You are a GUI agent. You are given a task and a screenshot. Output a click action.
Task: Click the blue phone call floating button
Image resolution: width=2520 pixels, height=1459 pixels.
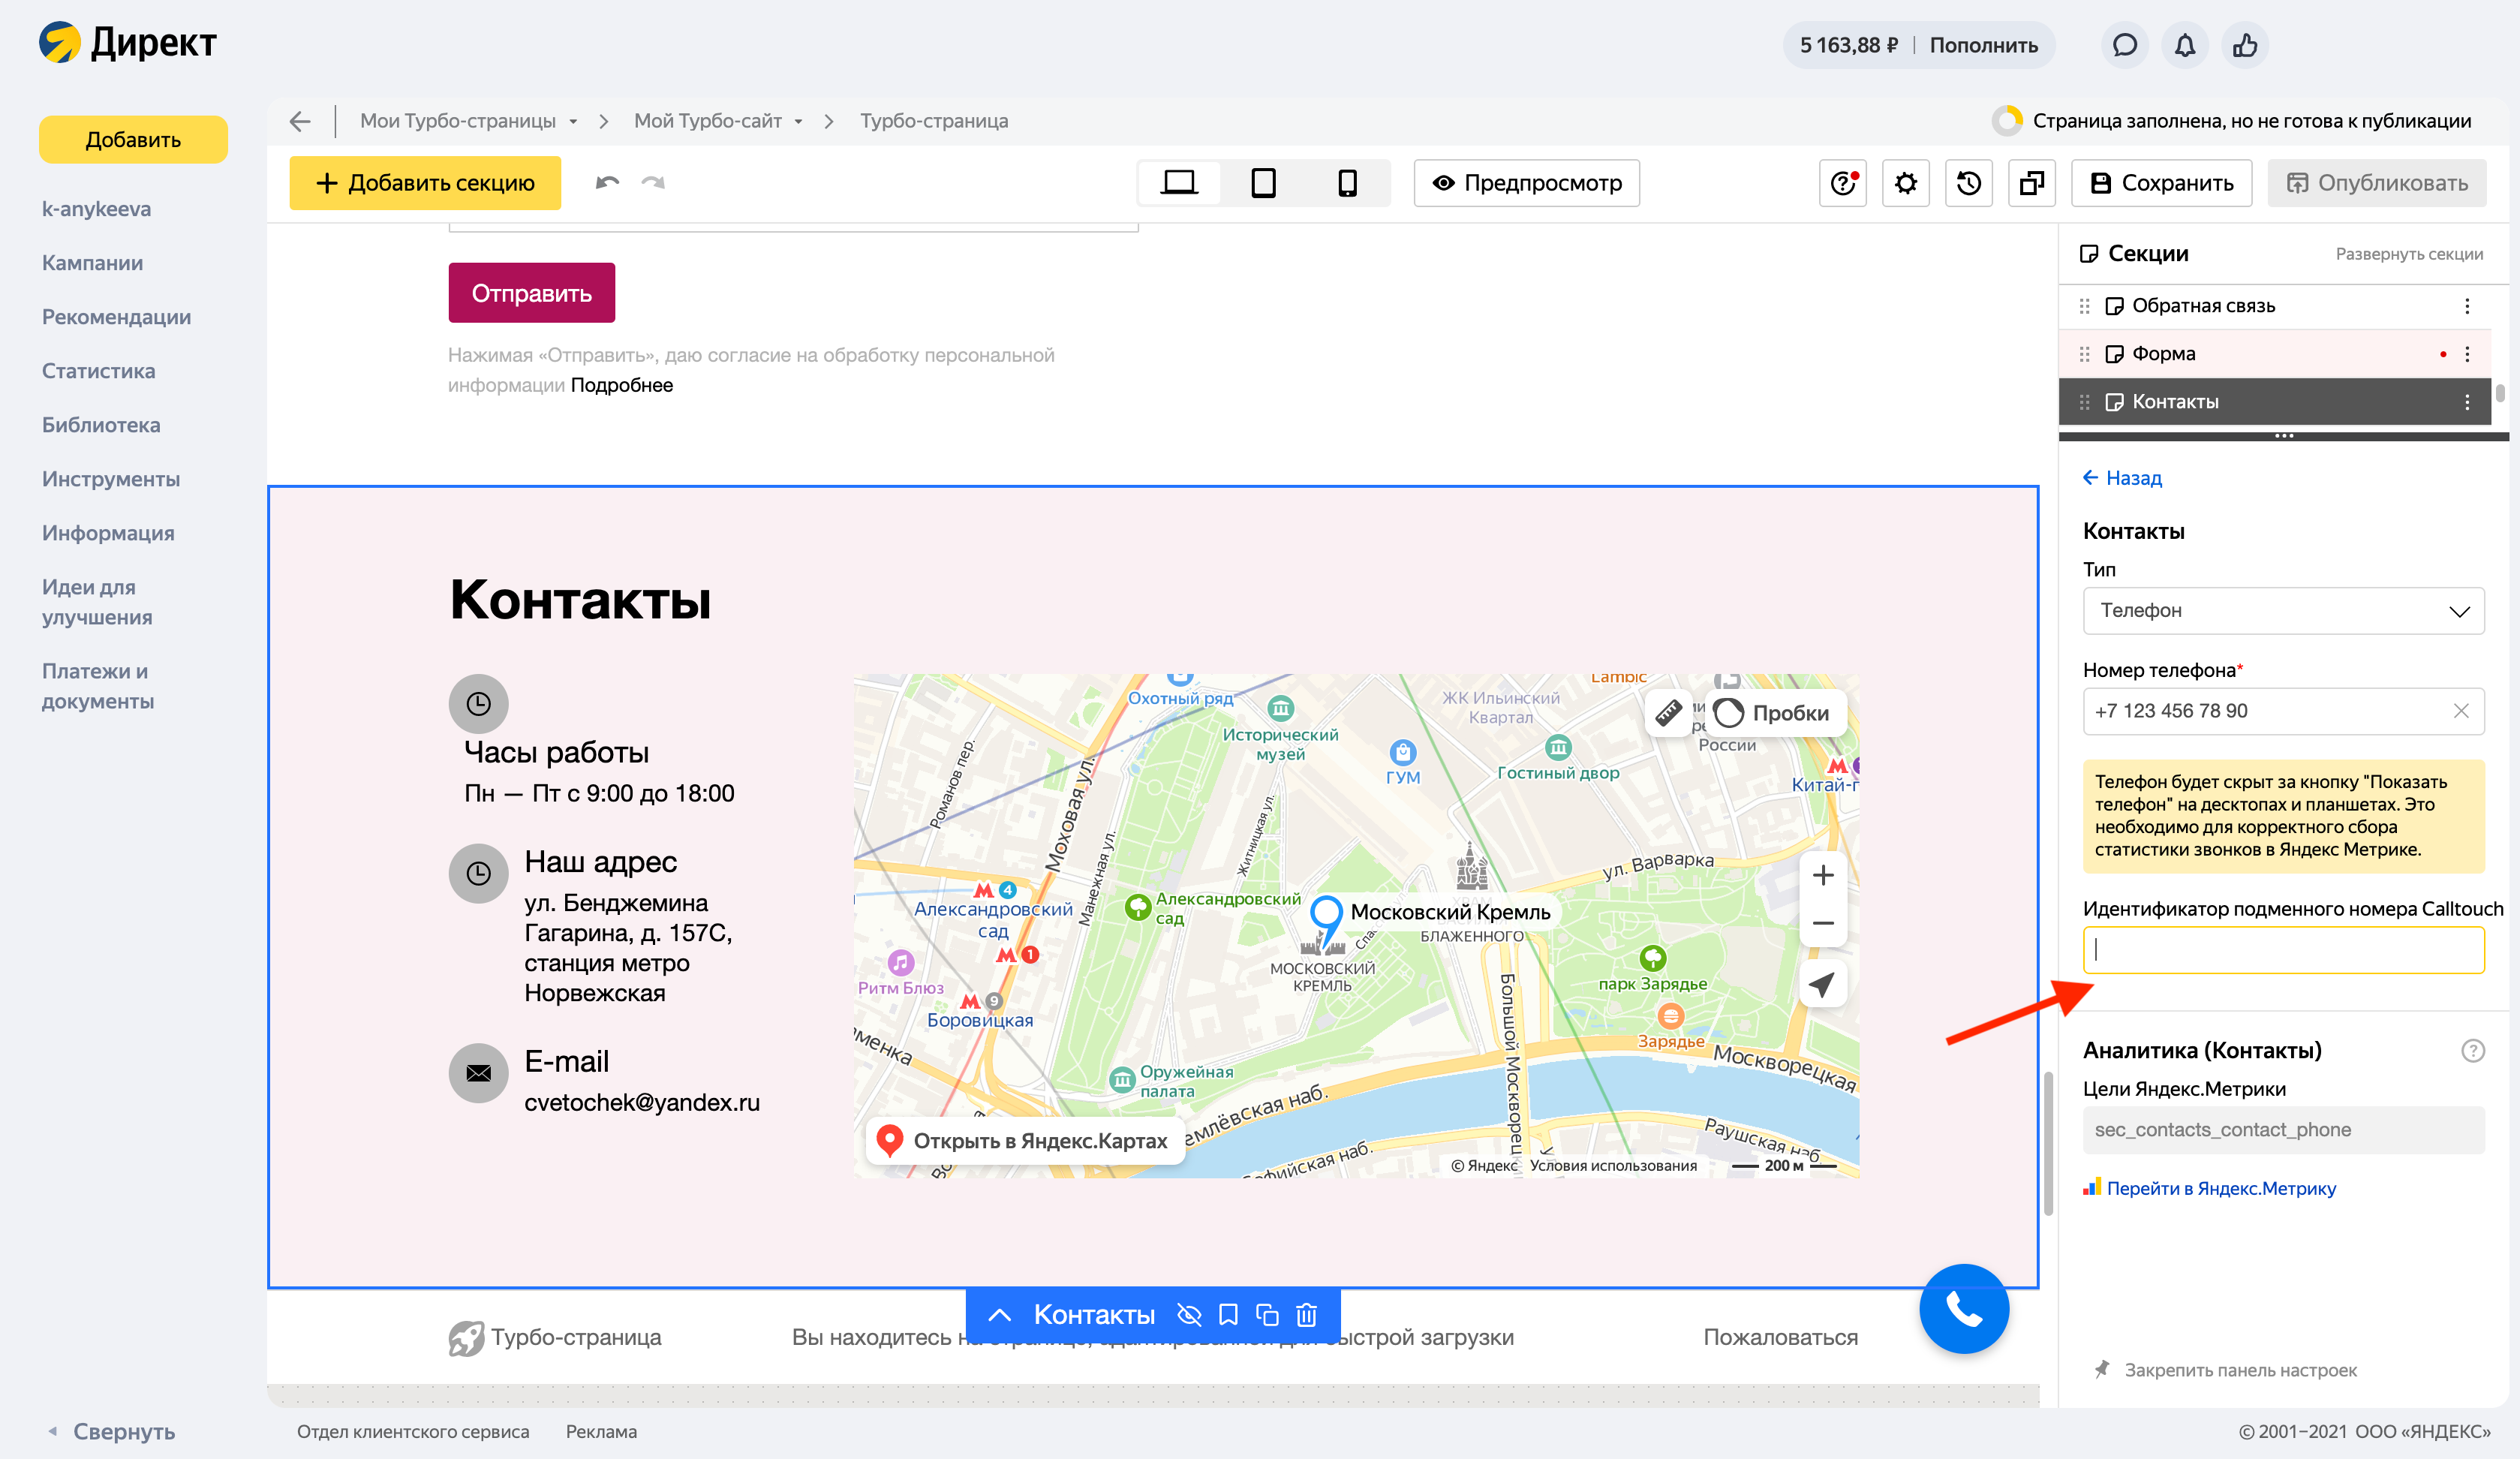point(1964,1309)
